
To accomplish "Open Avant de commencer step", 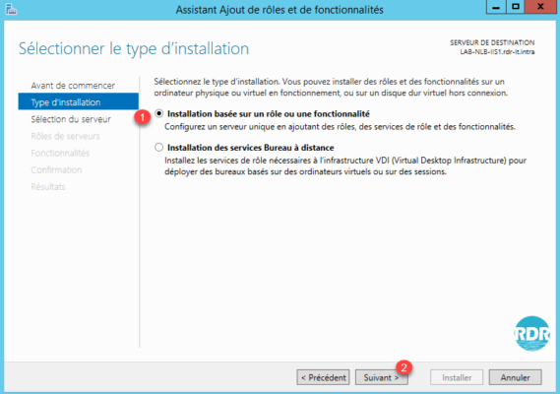I will (x=73, y=86).
